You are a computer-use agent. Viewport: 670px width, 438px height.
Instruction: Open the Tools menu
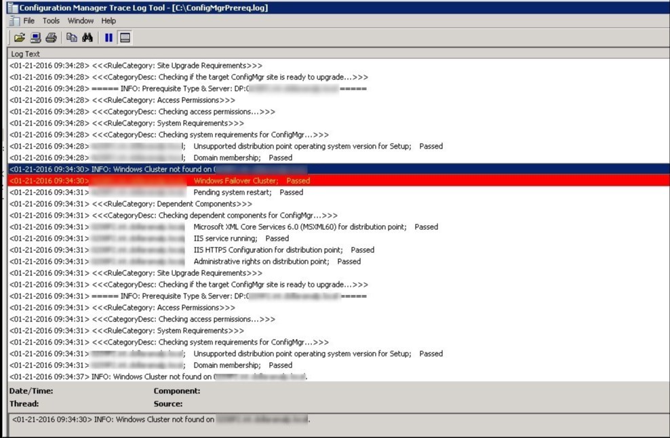51,20
